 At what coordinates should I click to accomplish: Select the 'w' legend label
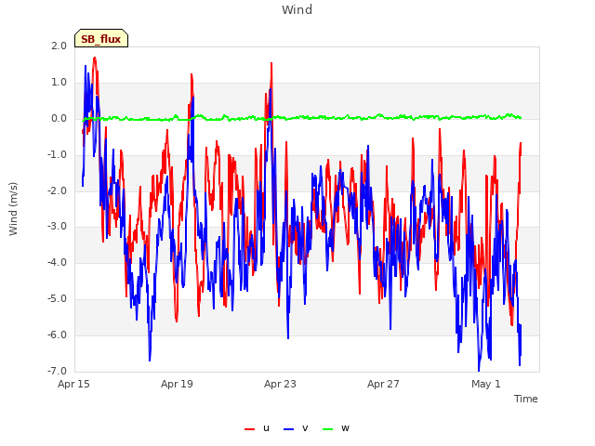[x=345, y=428]
